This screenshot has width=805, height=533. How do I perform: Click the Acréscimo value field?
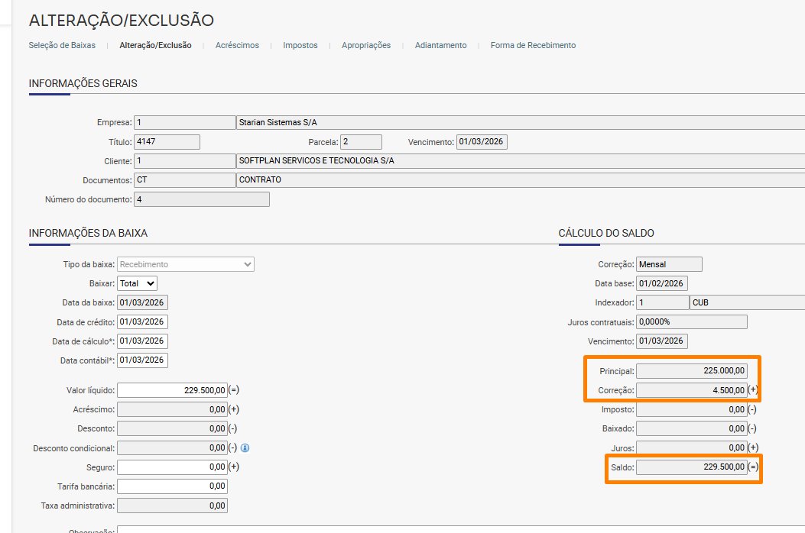(172, 409)
